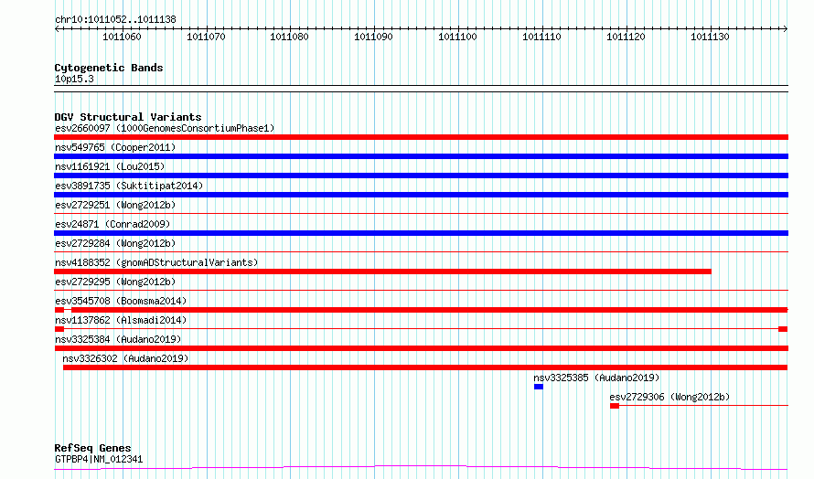This screenshot has height=479, width=814.
Task: Select the small blue block of nsv3325385
Action: coord(539,387)
